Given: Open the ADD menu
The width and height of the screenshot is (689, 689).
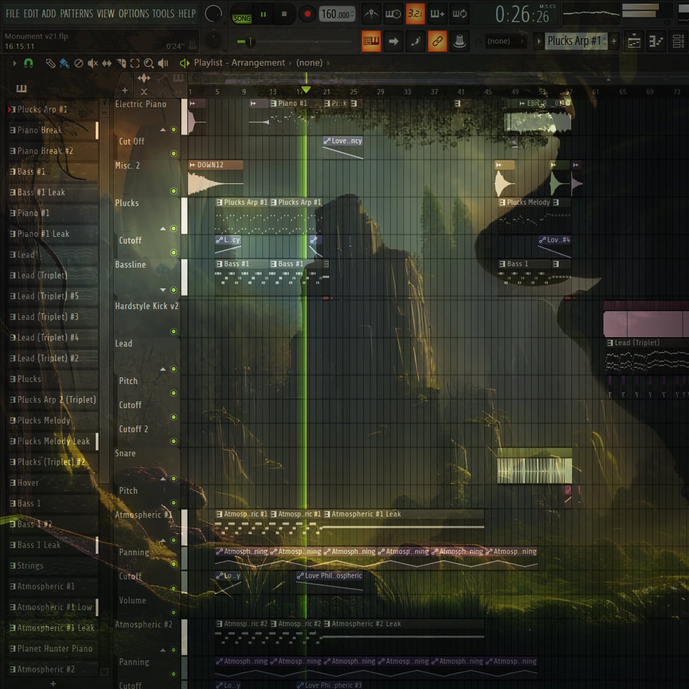Looking at the screenshot, I should pyautogui.click(x=49, y=13).
